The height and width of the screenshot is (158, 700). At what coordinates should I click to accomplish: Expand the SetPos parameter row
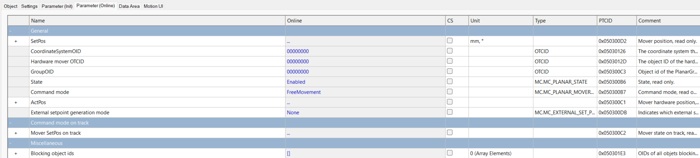[16, 41]
